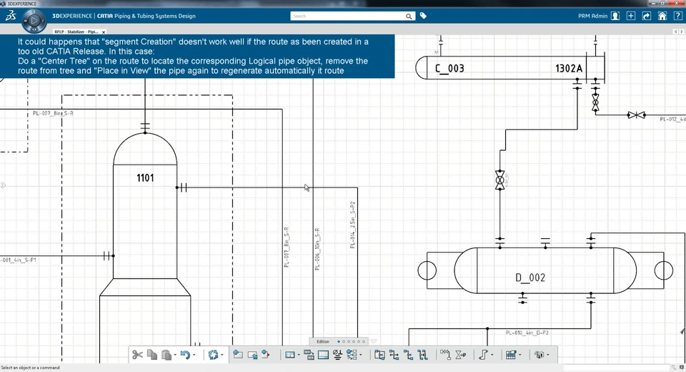The width and height of the screenshot is (686, 372).
Task: Click the 3D cubes icon at toolbar end
Action: (540, 355)
